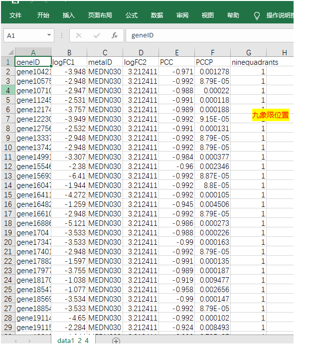Click the insert function fx icon
The height and width of the screenshot is (345, 315).
click(115, 35)
